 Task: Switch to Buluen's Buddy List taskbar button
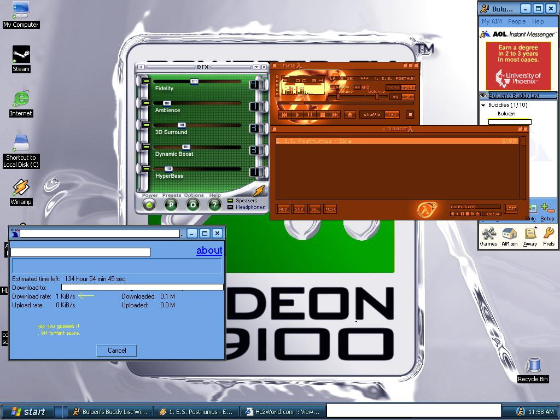click(111, 412)
